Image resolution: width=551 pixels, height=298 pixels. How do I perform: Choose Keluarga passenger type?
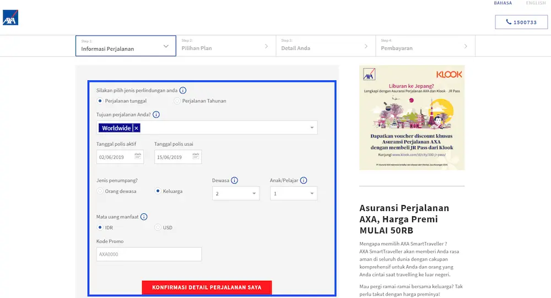(158, 191)
